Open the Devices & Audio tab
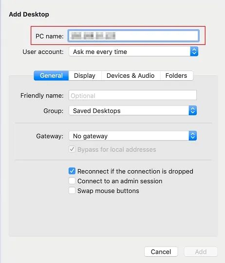 (131, 76)
